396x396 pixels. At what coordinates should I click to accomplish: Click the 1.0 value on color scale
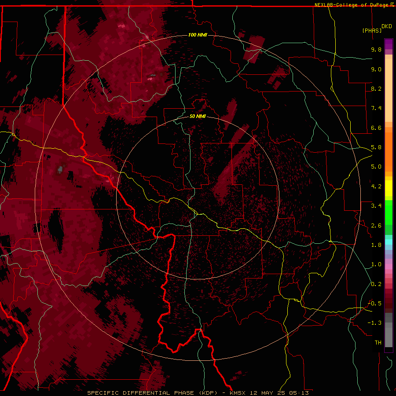click(x=376, y=264)
